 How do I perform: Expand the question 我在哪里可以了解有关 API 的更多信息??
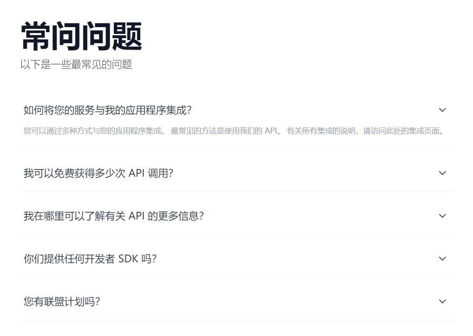[114, 216]
